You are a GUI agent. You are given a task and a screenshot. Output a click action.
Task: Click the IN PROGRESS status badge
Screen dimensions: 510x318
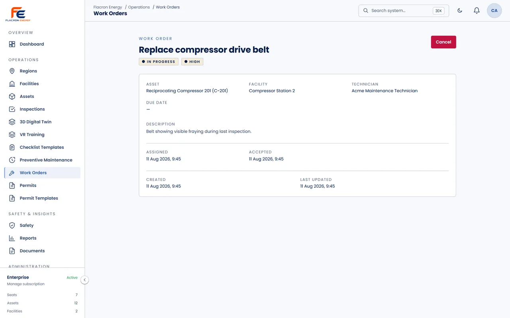(x=159, y=62)
